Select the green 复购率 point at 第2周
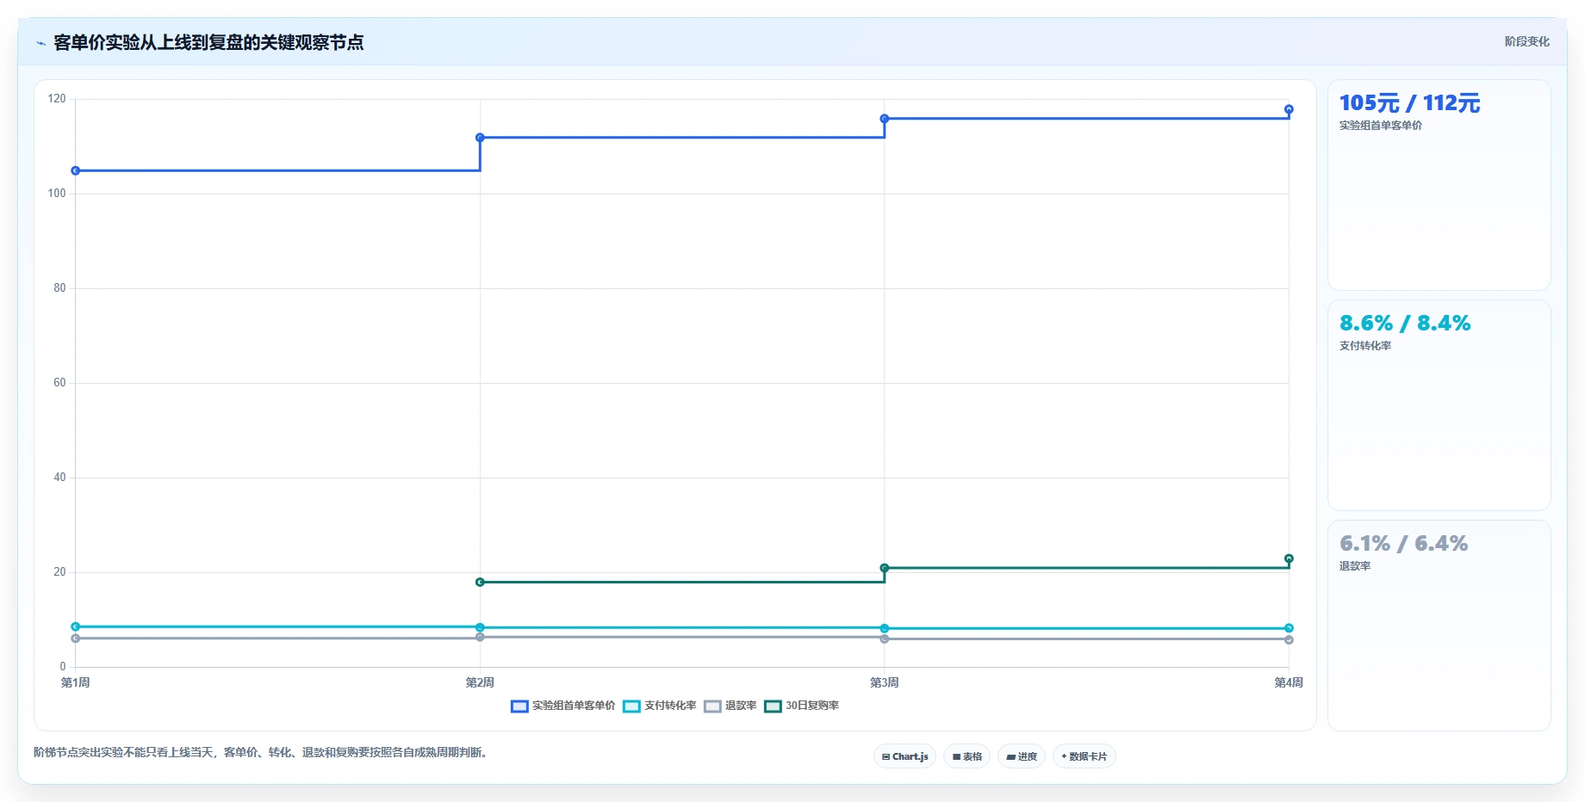The width and height of the screenshot is (1585, 802). coord(480,583)
